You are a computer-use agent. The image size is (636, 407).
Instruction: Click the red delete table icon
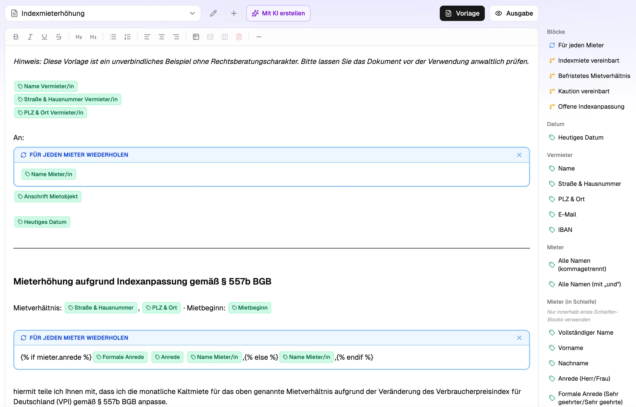point(239,37)
